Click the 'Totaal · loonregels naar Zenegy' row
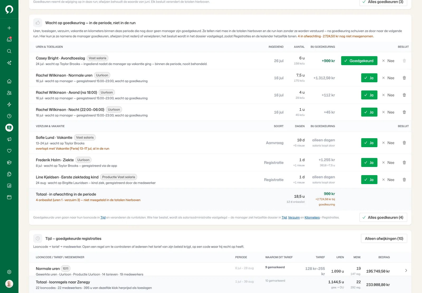Viewport: 422px width, 293px height. coord(220,285)
